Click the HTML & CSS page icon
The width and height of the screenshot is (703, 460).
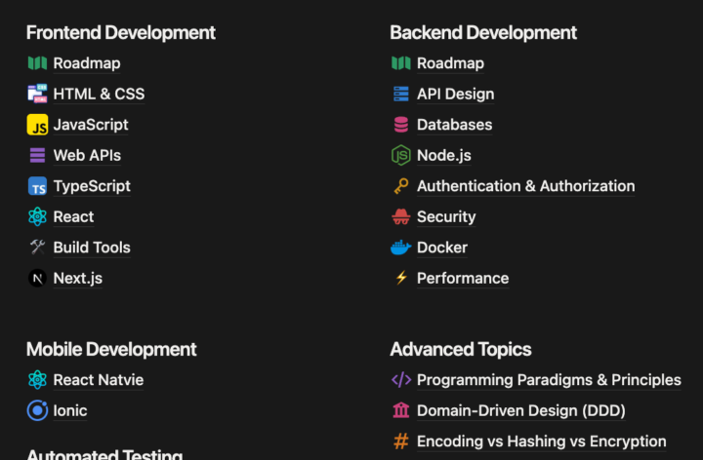pos(37,94)
